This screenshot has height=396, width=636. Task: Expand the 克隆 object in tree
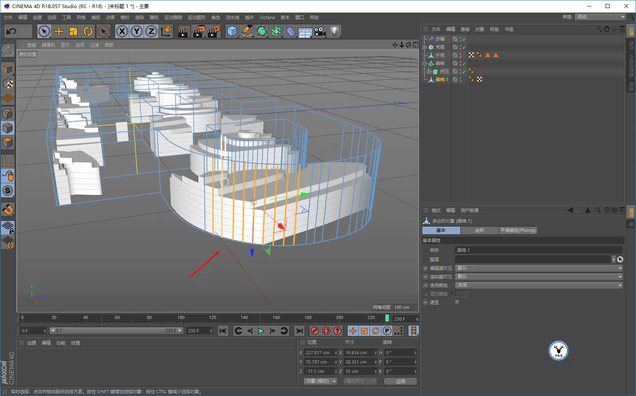click(x=425, y=47)
